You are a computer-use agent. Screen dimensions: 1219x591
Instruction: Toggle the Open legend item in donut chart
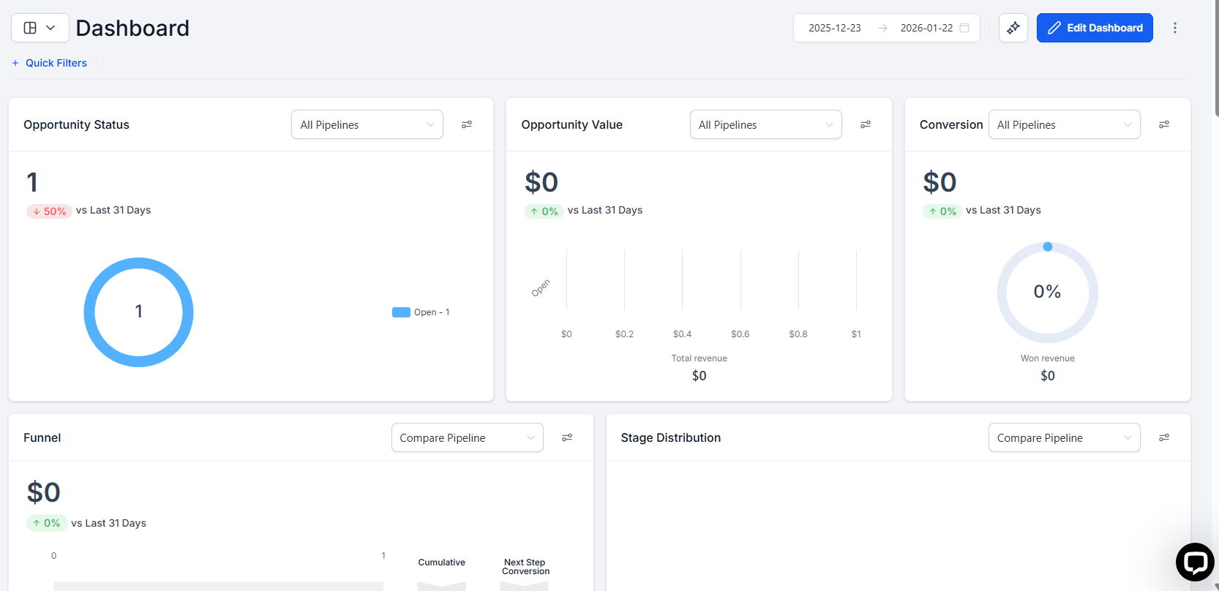pos(421,312)
